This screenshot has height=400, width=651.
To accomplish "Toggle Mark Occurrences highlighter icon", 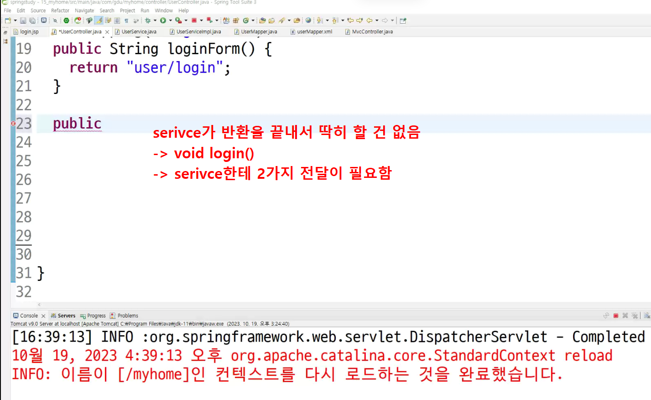I will tap(99, 21).
